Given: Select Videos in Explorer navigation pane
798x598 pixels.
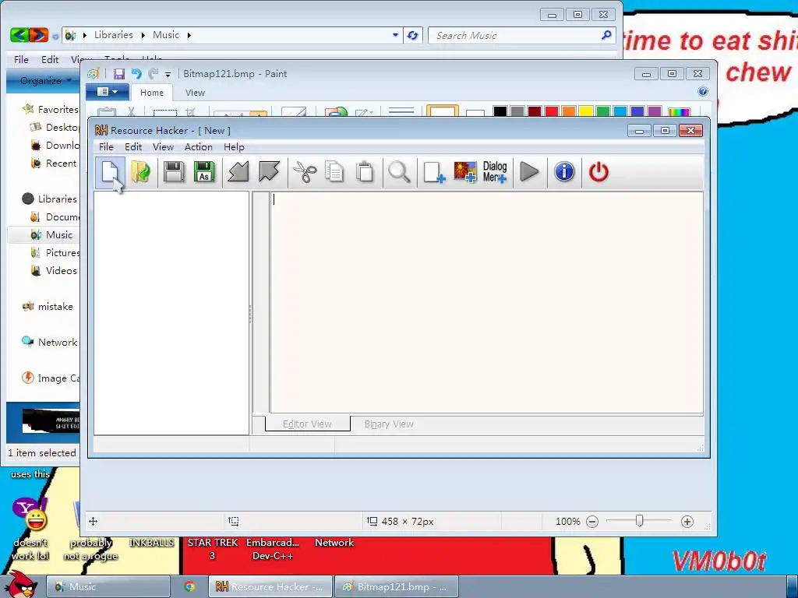Looking at the screenshot, I should point(61,270).
